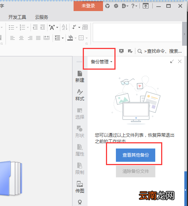
Task: Click the 查找命令、搜索 search field
Action: pos(163,51)
